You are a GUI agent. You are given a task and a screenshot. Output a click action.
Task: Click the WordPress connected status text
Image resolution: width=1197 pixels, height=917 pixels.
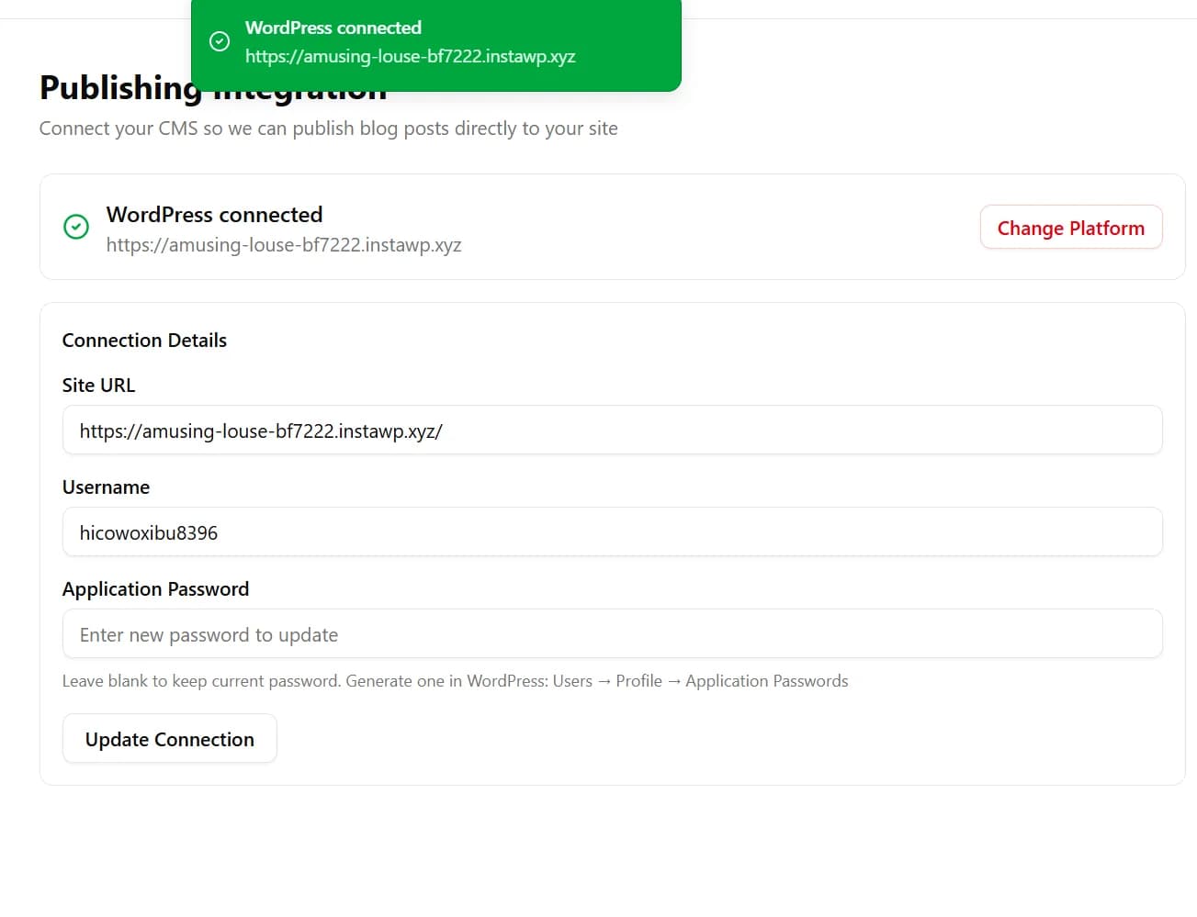(214, 214)
